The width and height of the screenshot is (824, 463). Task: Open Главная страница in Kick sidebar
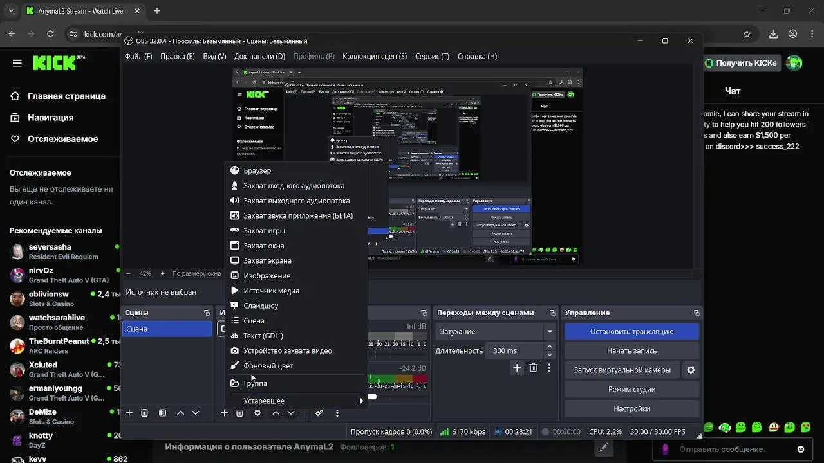tap(59, 96)
